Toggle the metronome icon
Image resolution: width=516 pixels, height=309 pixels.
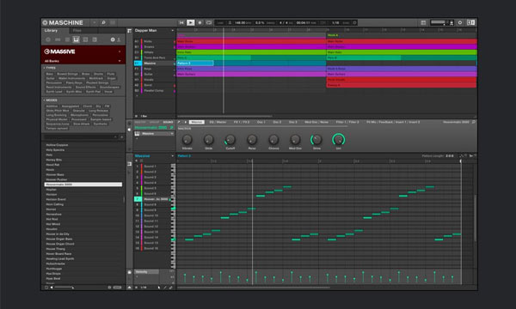pos(230,22)
